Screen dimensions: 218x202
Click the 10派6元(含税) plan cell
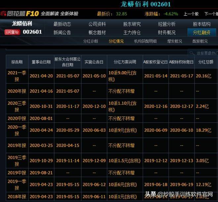[x=125, y=185]
